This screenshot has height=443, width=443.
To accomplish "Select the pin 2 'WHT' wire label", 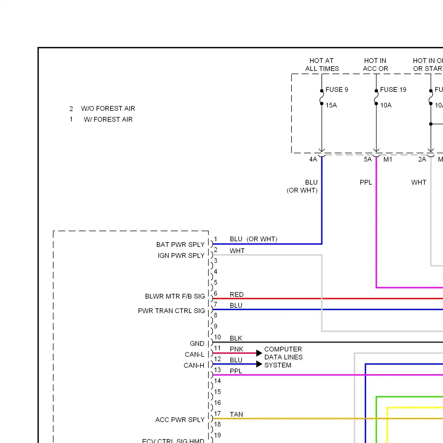I will [x=237, y=251].
